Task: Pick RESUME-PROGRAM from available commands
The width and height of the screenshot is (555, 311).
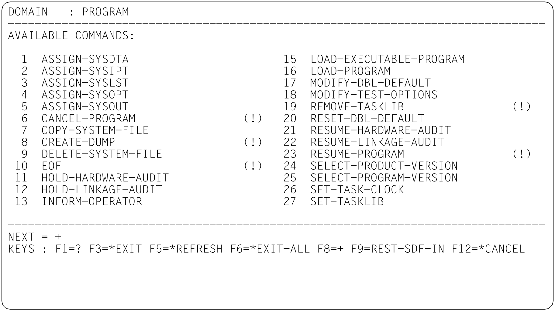Action: click(357, 154)
